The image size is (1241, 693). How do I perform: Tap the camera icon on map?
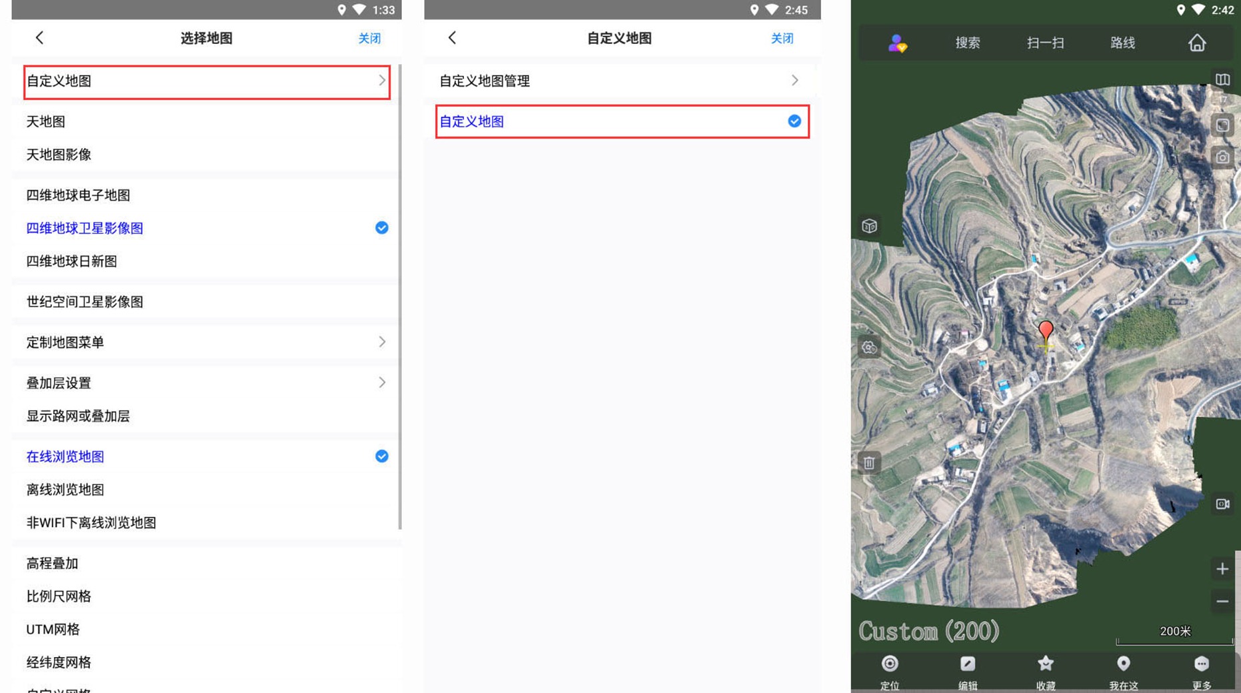[x=1222, y=157]
